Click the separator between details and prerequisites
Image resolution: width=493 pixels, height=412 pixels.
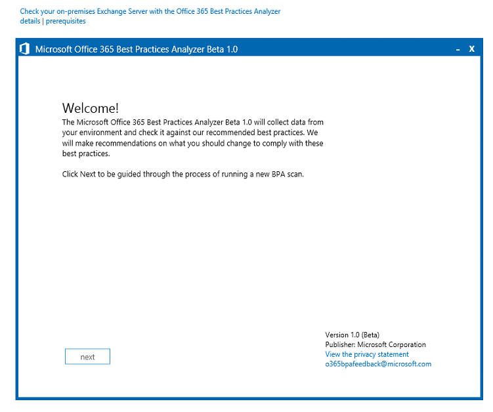pos(43,21)
